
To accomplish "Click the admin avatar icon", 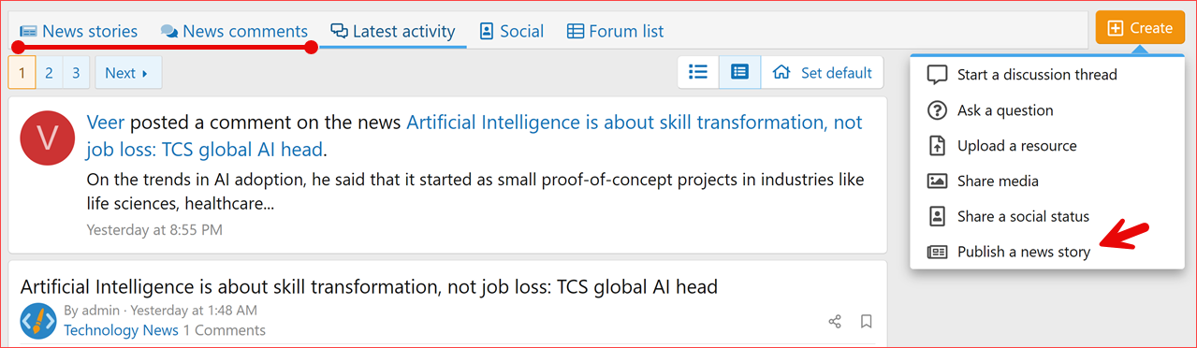I will tap(38, 321).
